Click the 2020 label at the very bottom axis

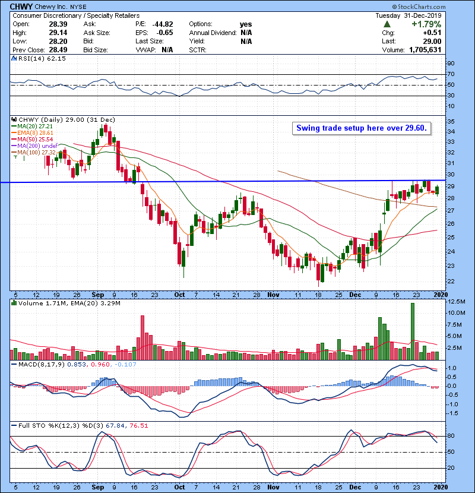tap(441, 487)
